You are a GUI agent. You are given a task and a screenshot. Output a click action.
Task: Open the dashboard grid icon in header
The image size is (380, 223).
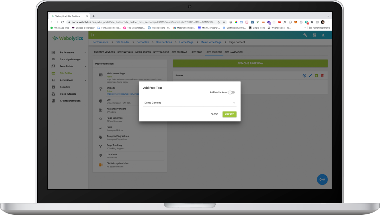point(314,35)
